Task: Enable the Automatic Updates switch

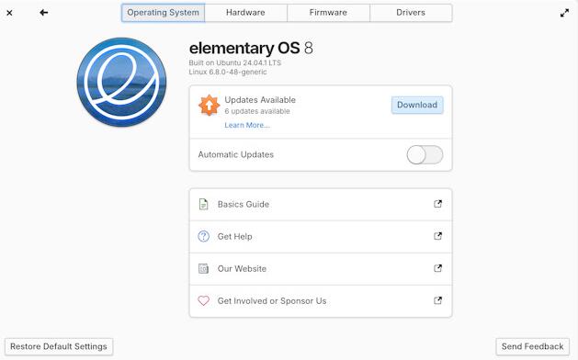Action: point(425,154)
